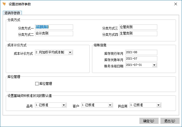The image size is (182, 127).
Task: Open the 品号 approval status dropdown
Action: 64,105
